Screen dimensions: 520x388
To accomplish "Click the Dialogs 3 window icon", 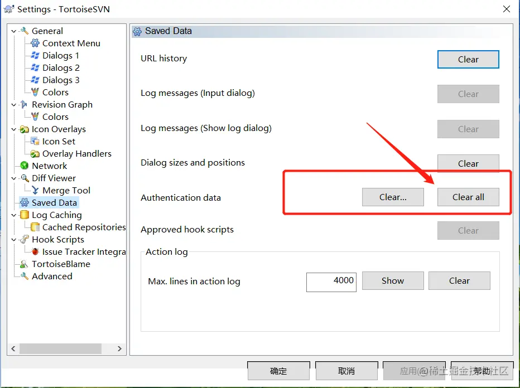I will pos(35,80).
